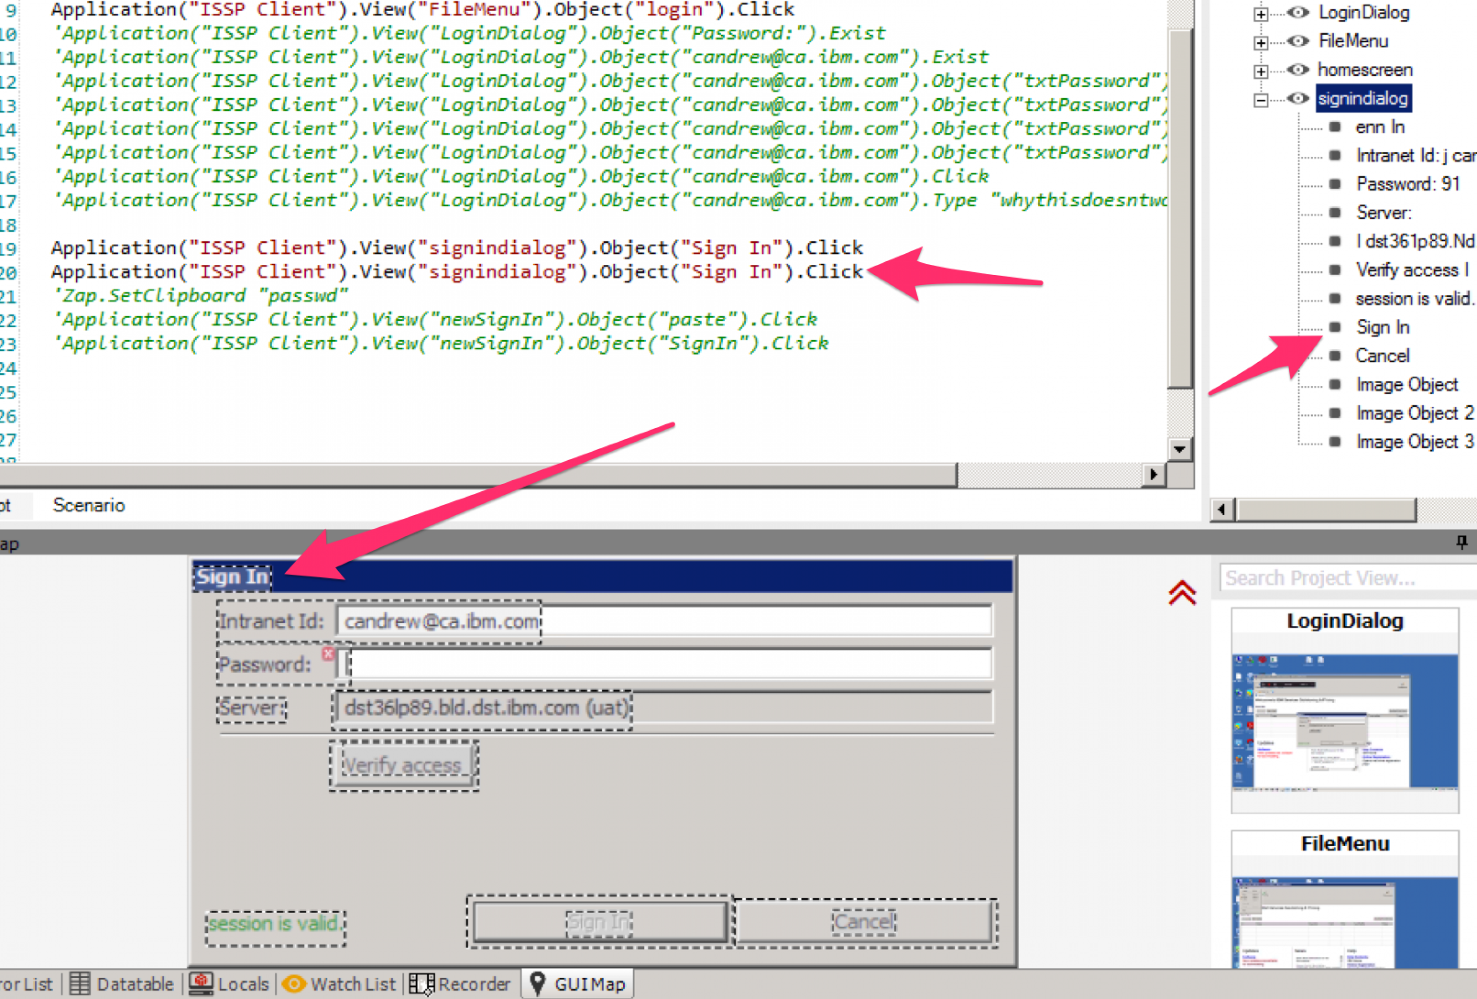The image size is (1477, 999).
Task: Open the Datatable tab
Action: [x=121, y=984]
